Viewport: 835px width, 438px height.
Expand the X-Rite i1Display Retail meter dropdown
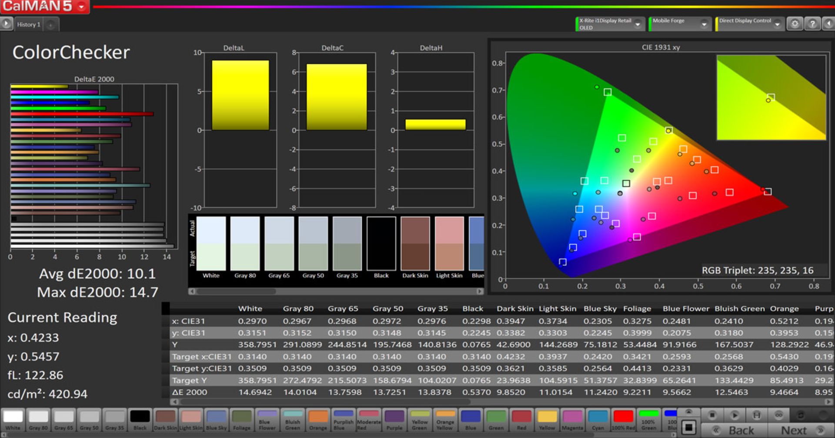(638, 24)
